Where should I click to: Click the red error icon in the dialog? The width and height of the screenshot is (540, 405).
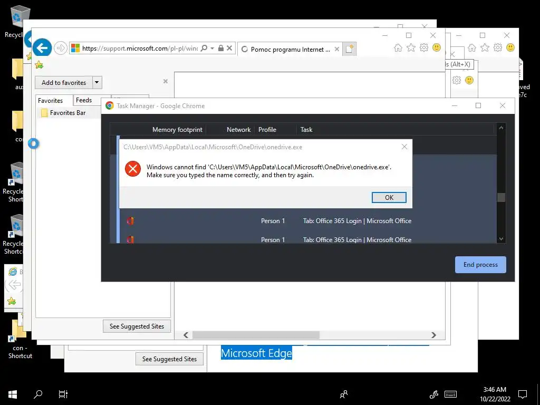tap(132, 169)
